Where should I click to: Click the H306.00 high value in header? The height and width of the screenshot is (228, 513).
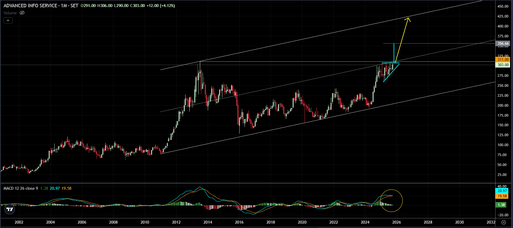tap(105, 6)
